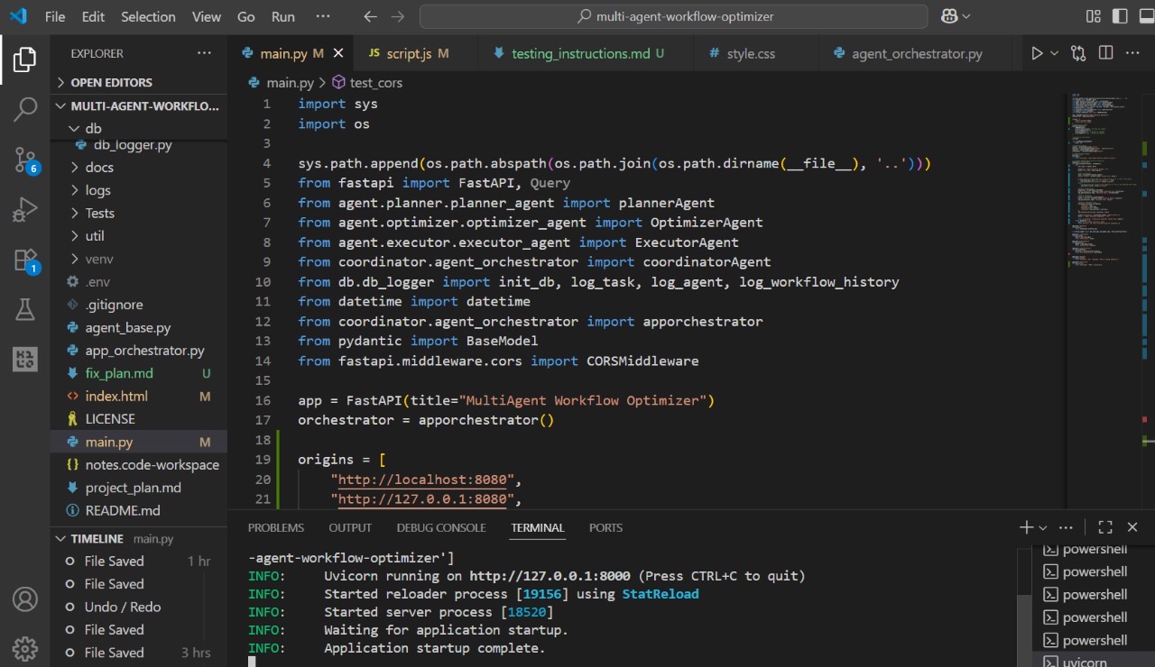
Task: Open the Selection menu
Action: pyautogui.click(x=148, y=16)
